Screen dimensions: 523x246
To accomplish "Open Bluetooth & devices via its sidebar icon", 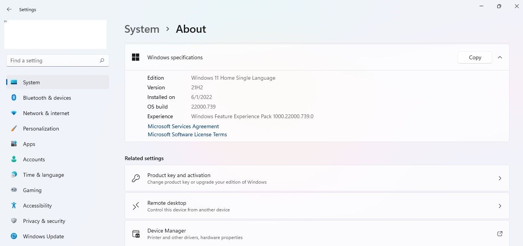I will 14,98.
